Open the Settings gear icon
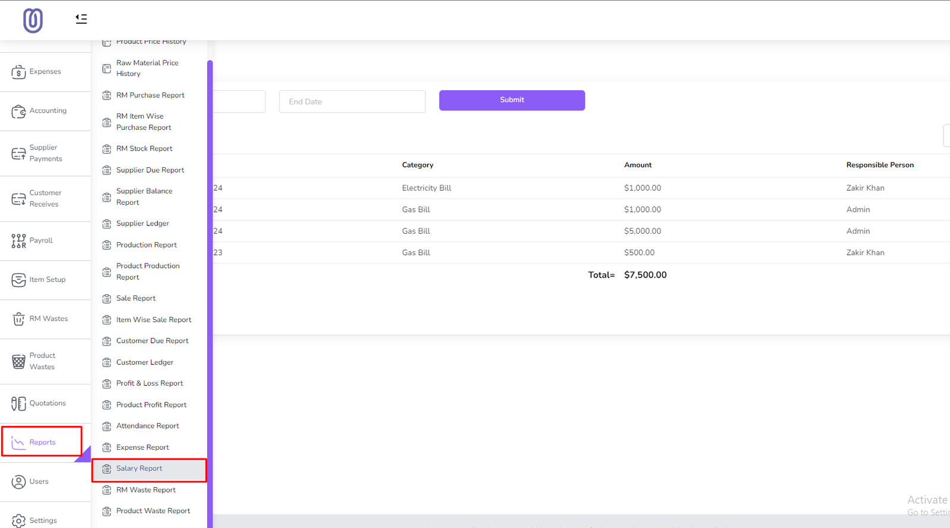 pyautogui.click(x=18, y=521)
